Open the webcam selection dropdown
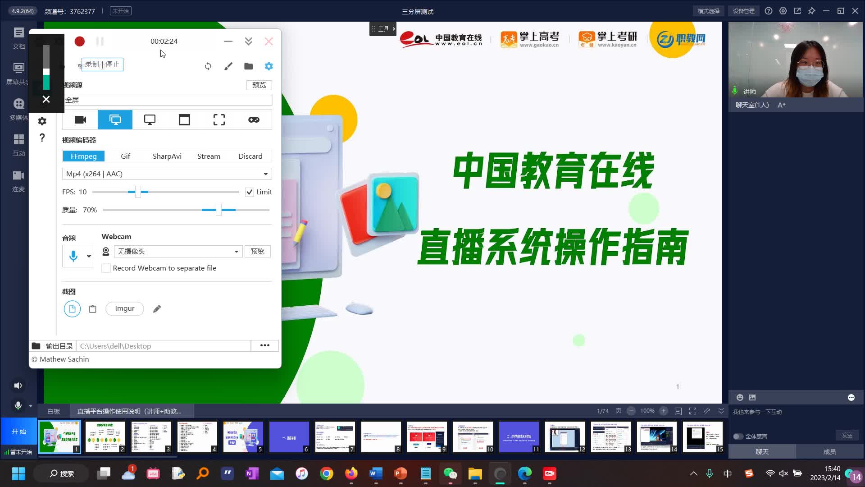 178,251
